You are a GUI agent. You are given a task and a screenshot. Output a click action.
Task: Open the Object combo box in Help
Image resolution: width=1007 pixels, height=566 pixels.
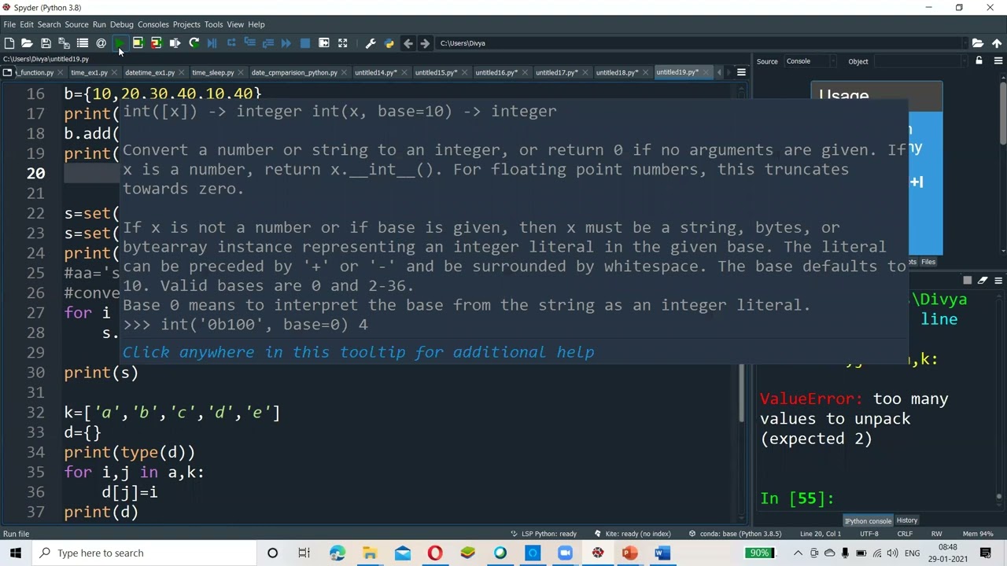(x=919, y=61)
